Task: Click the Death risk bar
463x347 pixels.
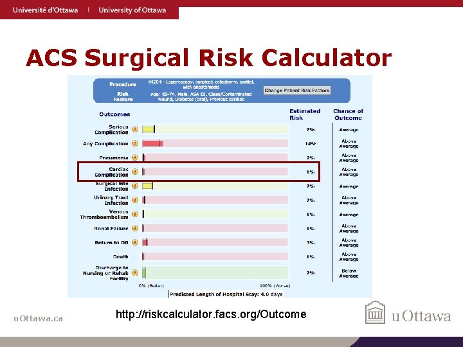Action: (x=215, y=256)
